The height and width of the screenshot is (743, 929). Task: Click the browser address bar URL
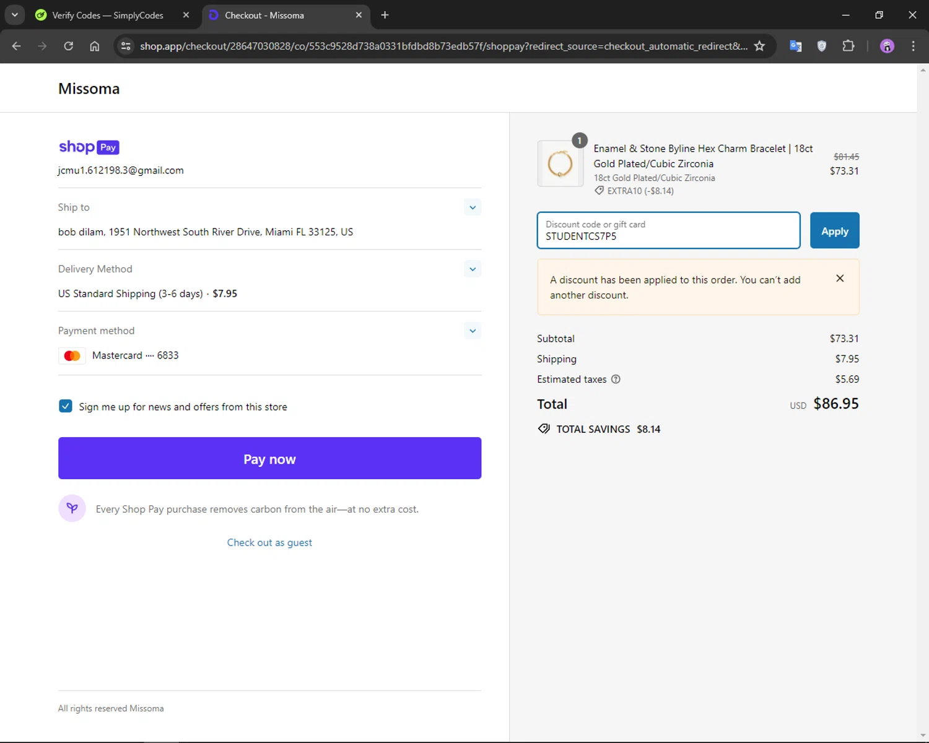tap(443, 46)
